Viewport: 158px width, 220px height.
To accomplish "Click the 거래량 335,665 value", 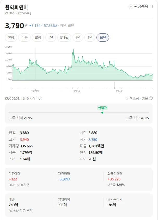I will coord(26,146).
